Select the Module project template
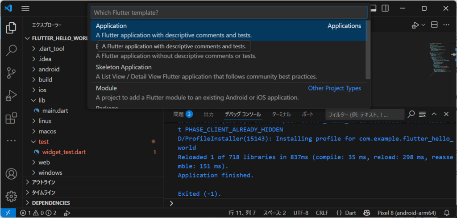Image resolution: width=457 pixels, height=218 pixels. pos(228,93)
